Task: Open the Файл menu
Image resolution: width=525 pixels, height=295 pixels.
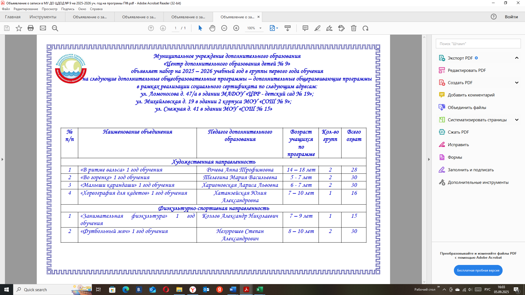Action: click(x=6, y=9)
